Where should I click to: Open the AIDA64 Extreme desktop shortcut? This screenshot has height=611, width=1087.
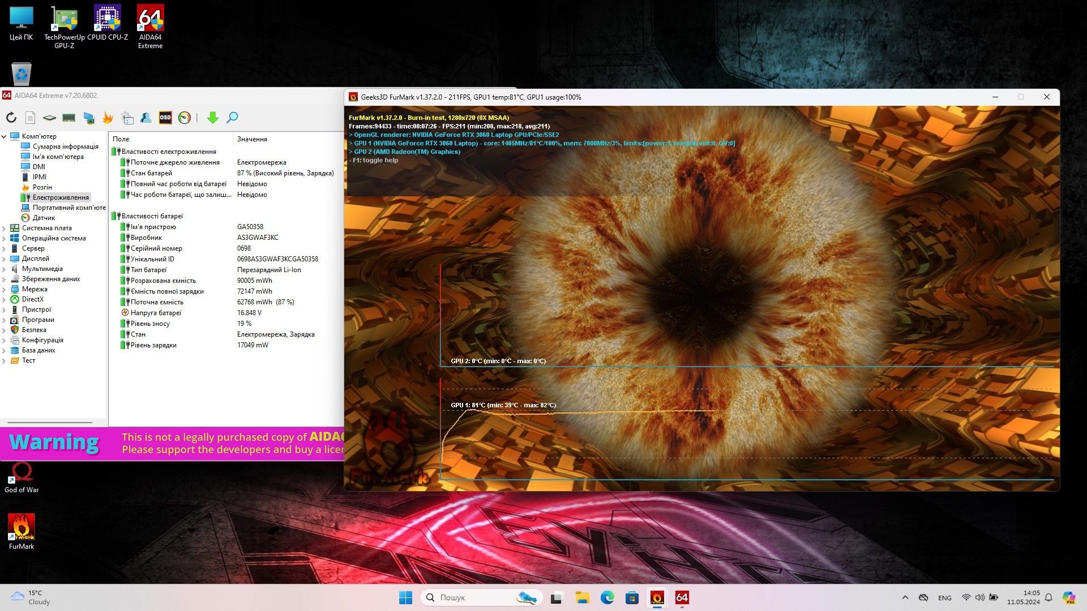pos(150,26)
